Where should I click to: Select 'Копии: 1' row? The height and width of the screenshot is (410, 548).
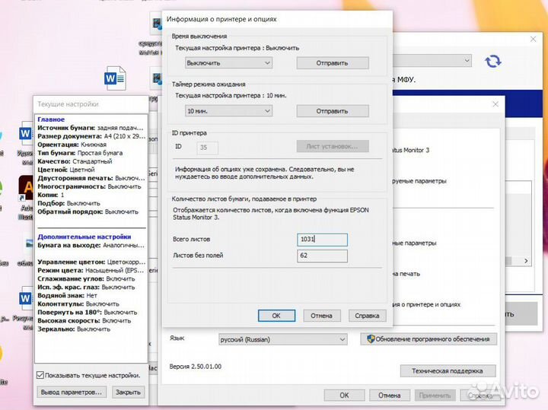pos(51,195)
